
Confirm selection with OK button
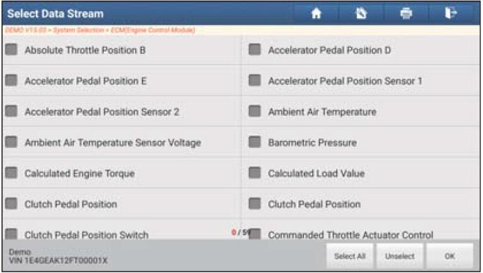click(450, 256)
